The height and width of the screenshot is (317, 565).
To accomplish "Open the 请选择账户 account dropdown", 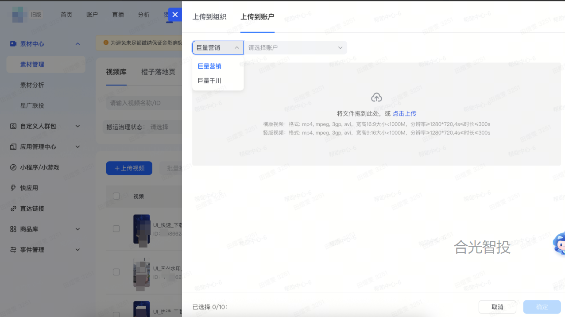I will tap(295, 48).
